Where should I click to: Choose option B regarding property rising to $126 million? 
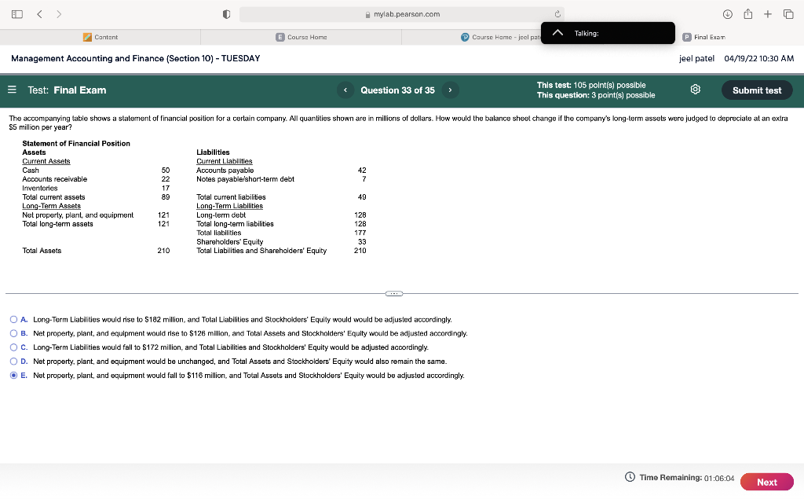click(x=13, y=332)
